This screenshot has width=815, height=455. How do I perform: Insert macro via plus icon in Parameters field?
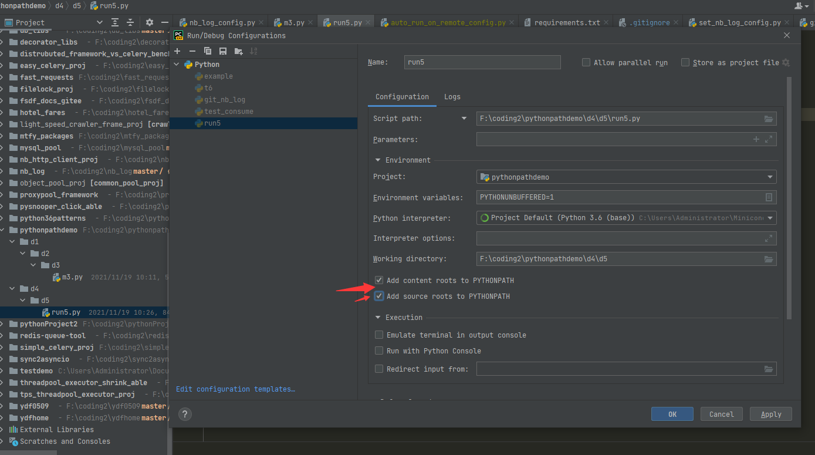coord(756,139)
